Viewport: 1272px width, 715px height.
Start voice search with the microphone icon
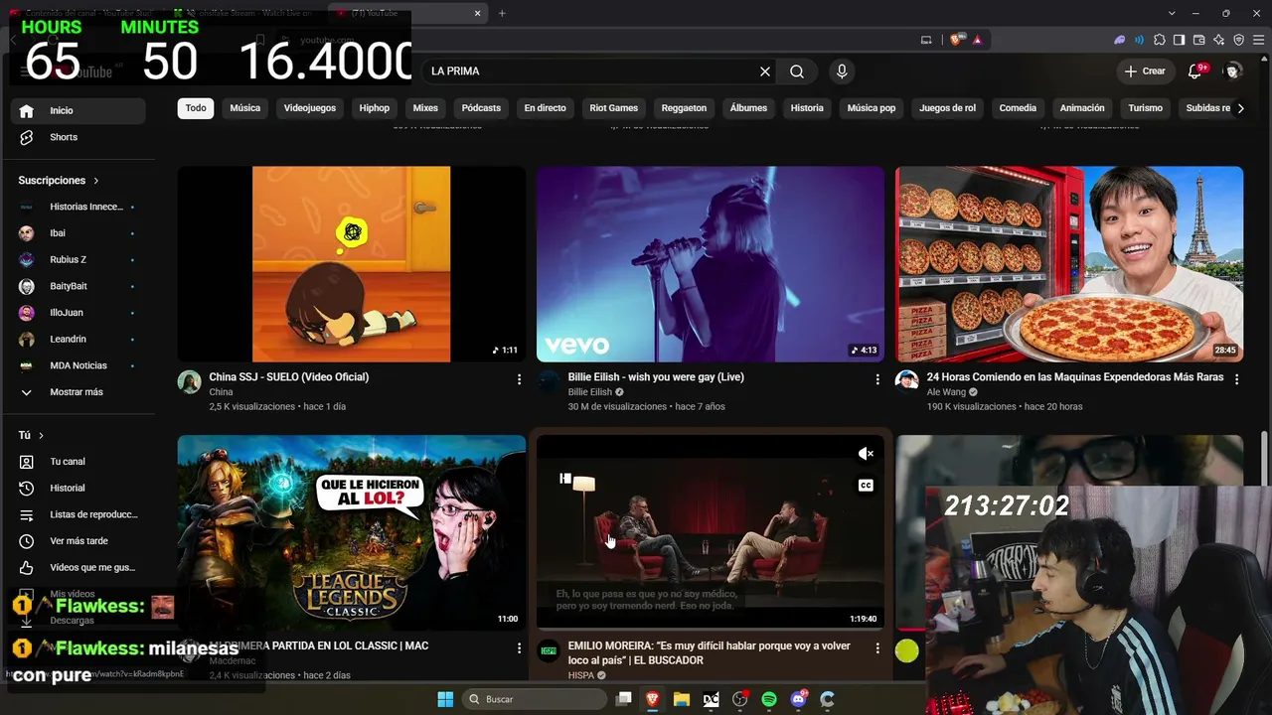click(842, 71)
